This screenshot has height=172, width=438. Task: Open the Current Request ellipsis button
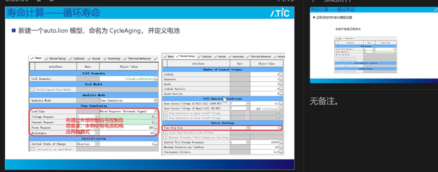coord(156,122)
